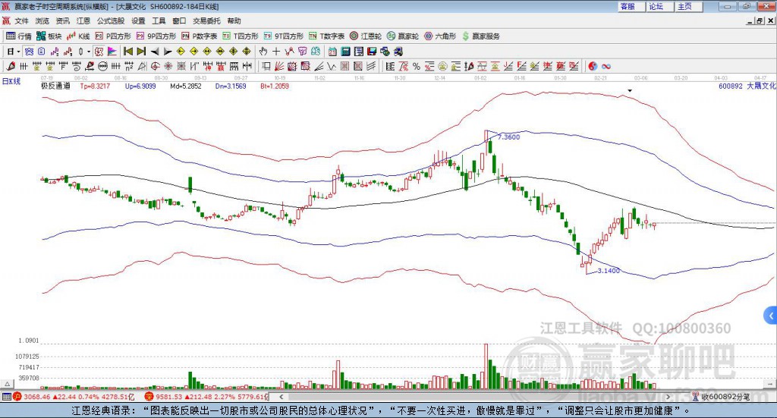Click the 日K线 label
This screenshot has height=418, width=777.
(x=11, y=81)
